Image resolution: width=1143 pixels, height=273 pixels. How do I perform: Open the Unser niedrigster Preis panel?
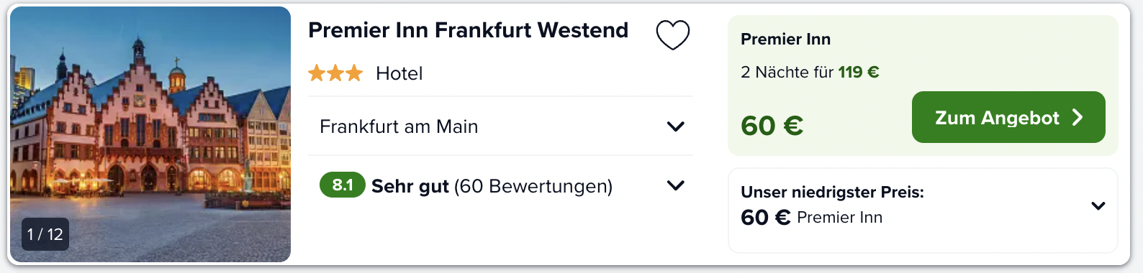923,210
